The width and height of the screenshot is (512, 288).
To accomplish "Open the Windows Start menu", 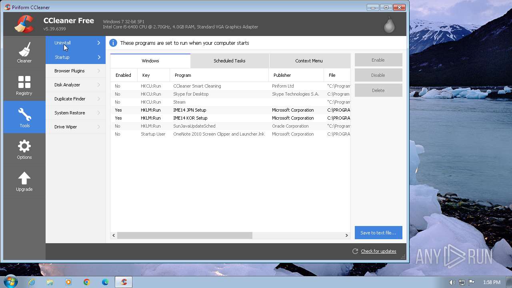I will 10,282.
